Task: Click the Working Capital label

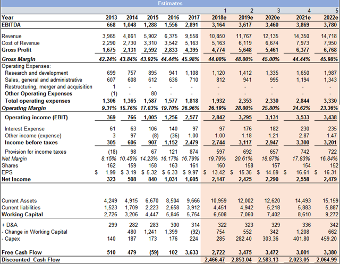Action: [22, 215]
